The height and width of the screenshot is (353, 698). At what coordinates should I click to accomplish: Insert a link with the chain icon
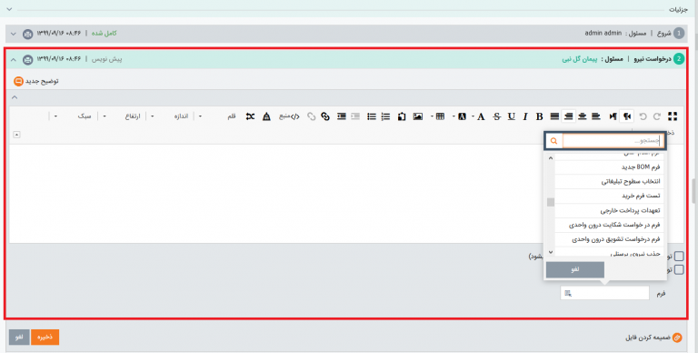tap(325, 116)
